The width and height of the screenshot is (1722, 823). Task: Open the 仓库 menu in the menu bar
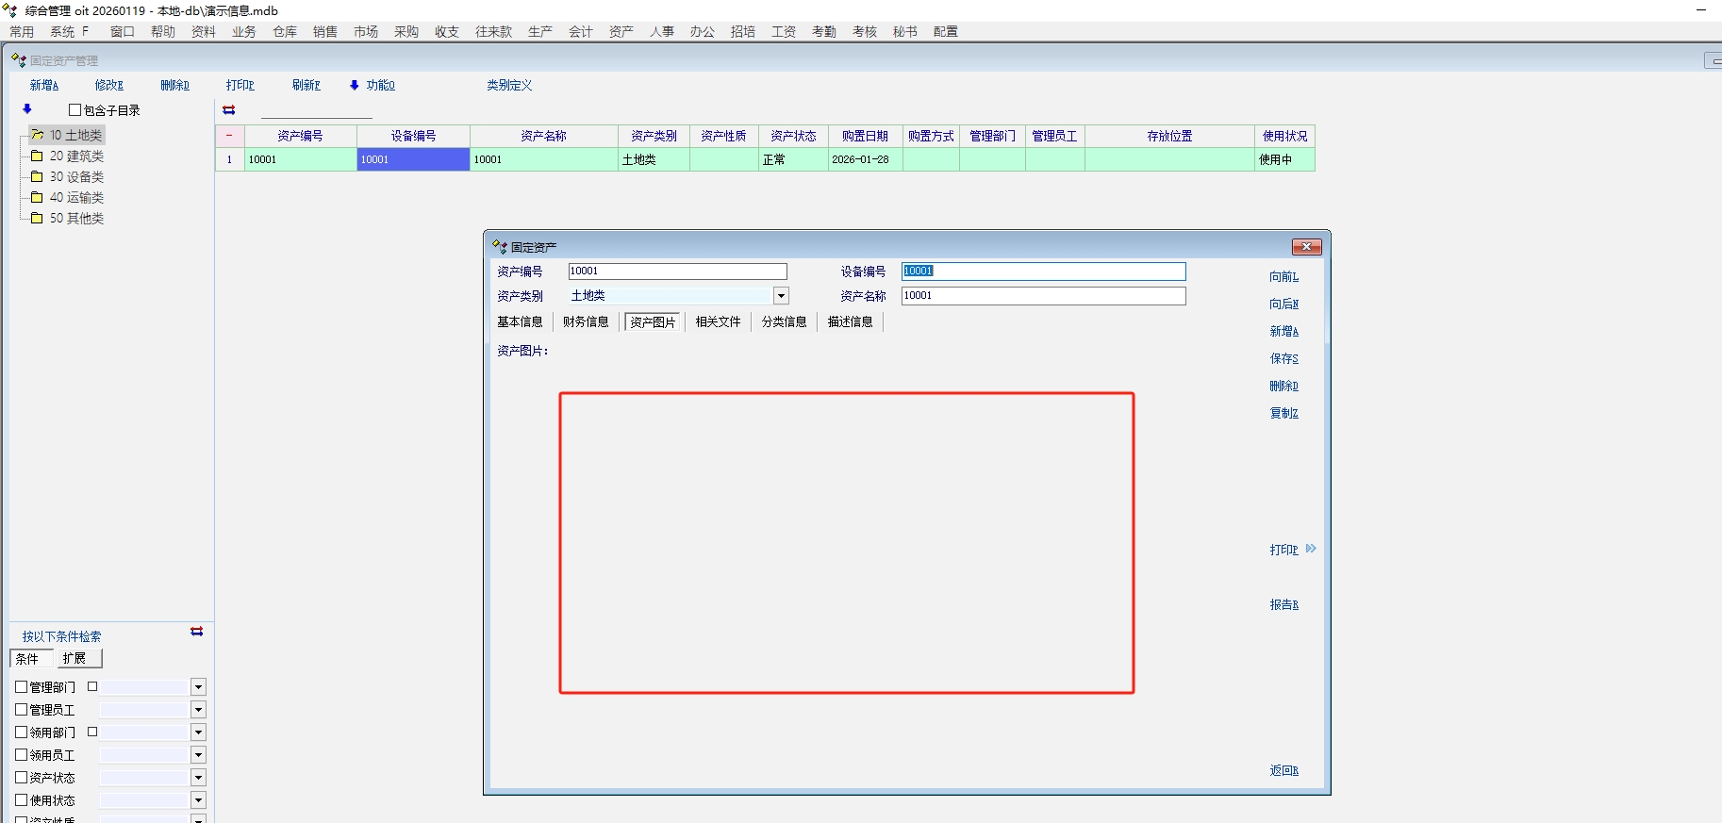tap(285, 31)
